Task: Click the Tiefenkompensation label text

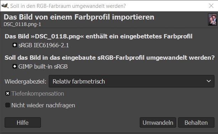Action: coord(38,93)
